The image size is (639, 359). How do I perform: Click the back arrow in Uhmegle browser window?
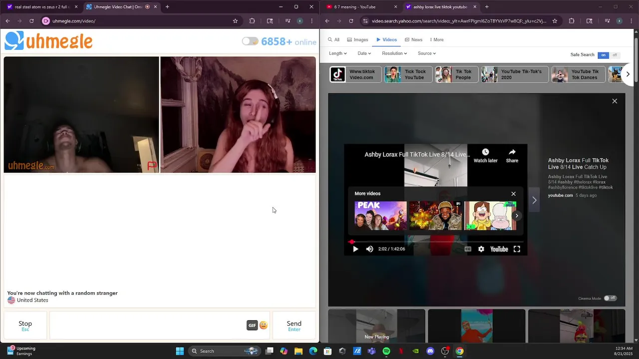click(7, 21)
